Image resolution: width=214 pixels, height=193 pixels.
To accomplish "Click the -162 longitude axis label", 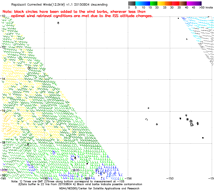I will click(44, 178).
